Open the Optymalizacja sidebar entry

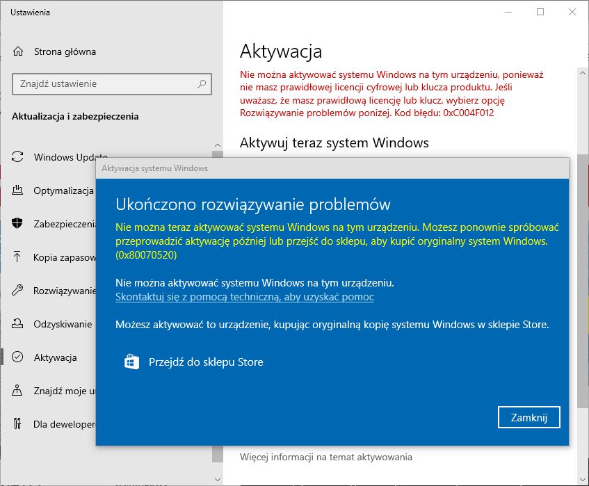[x=63, y=191]
